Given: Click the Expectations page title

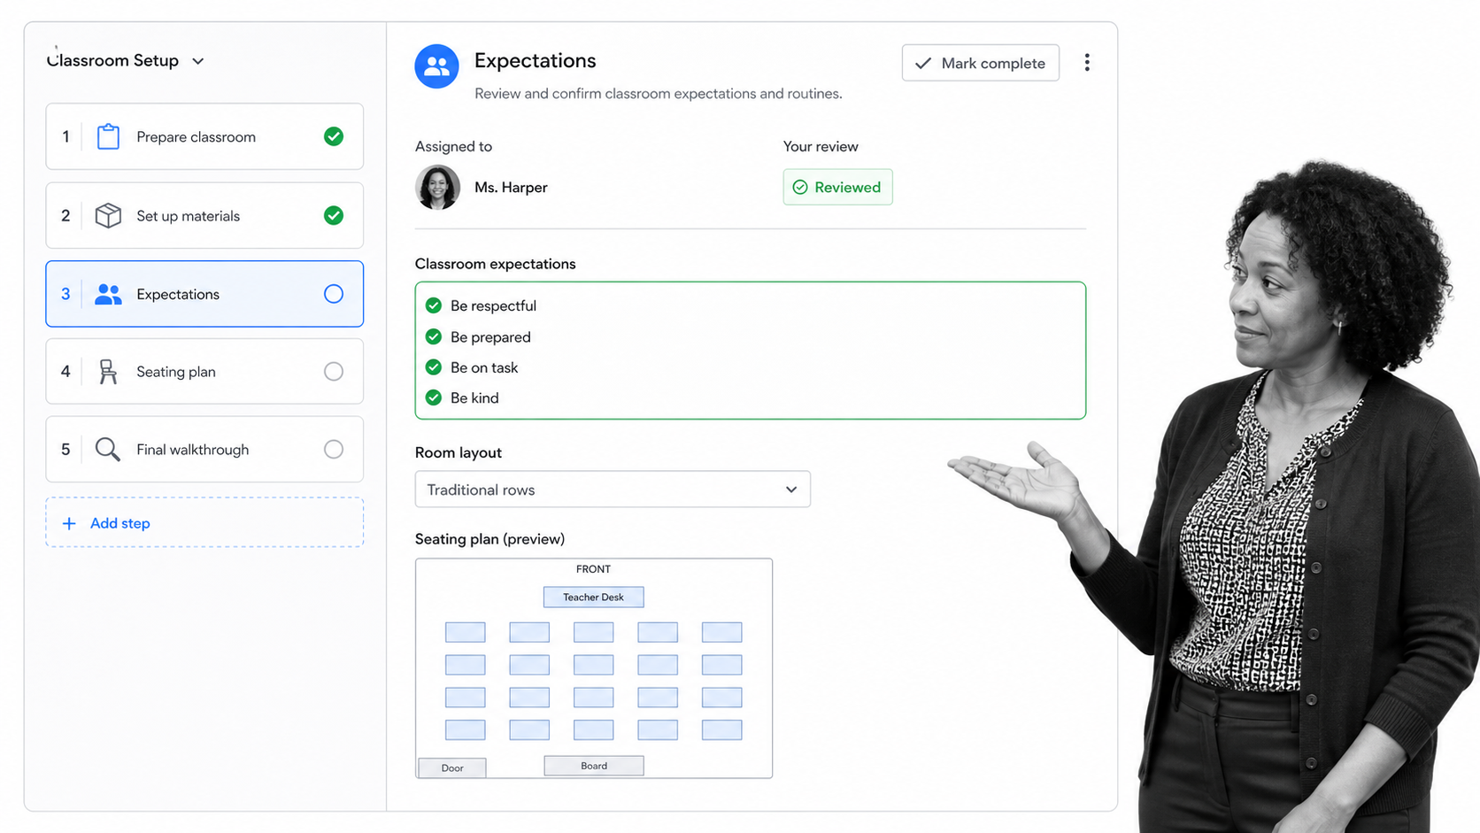Looking at the screenshot, I should [x=536, y=60].
